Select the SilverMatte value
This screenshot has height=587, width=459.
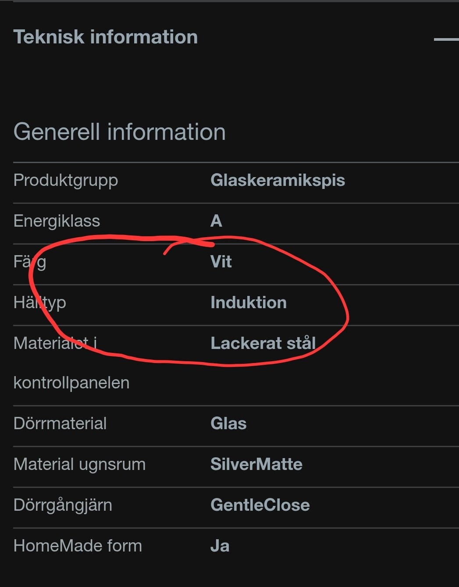[x=256, y=464]
